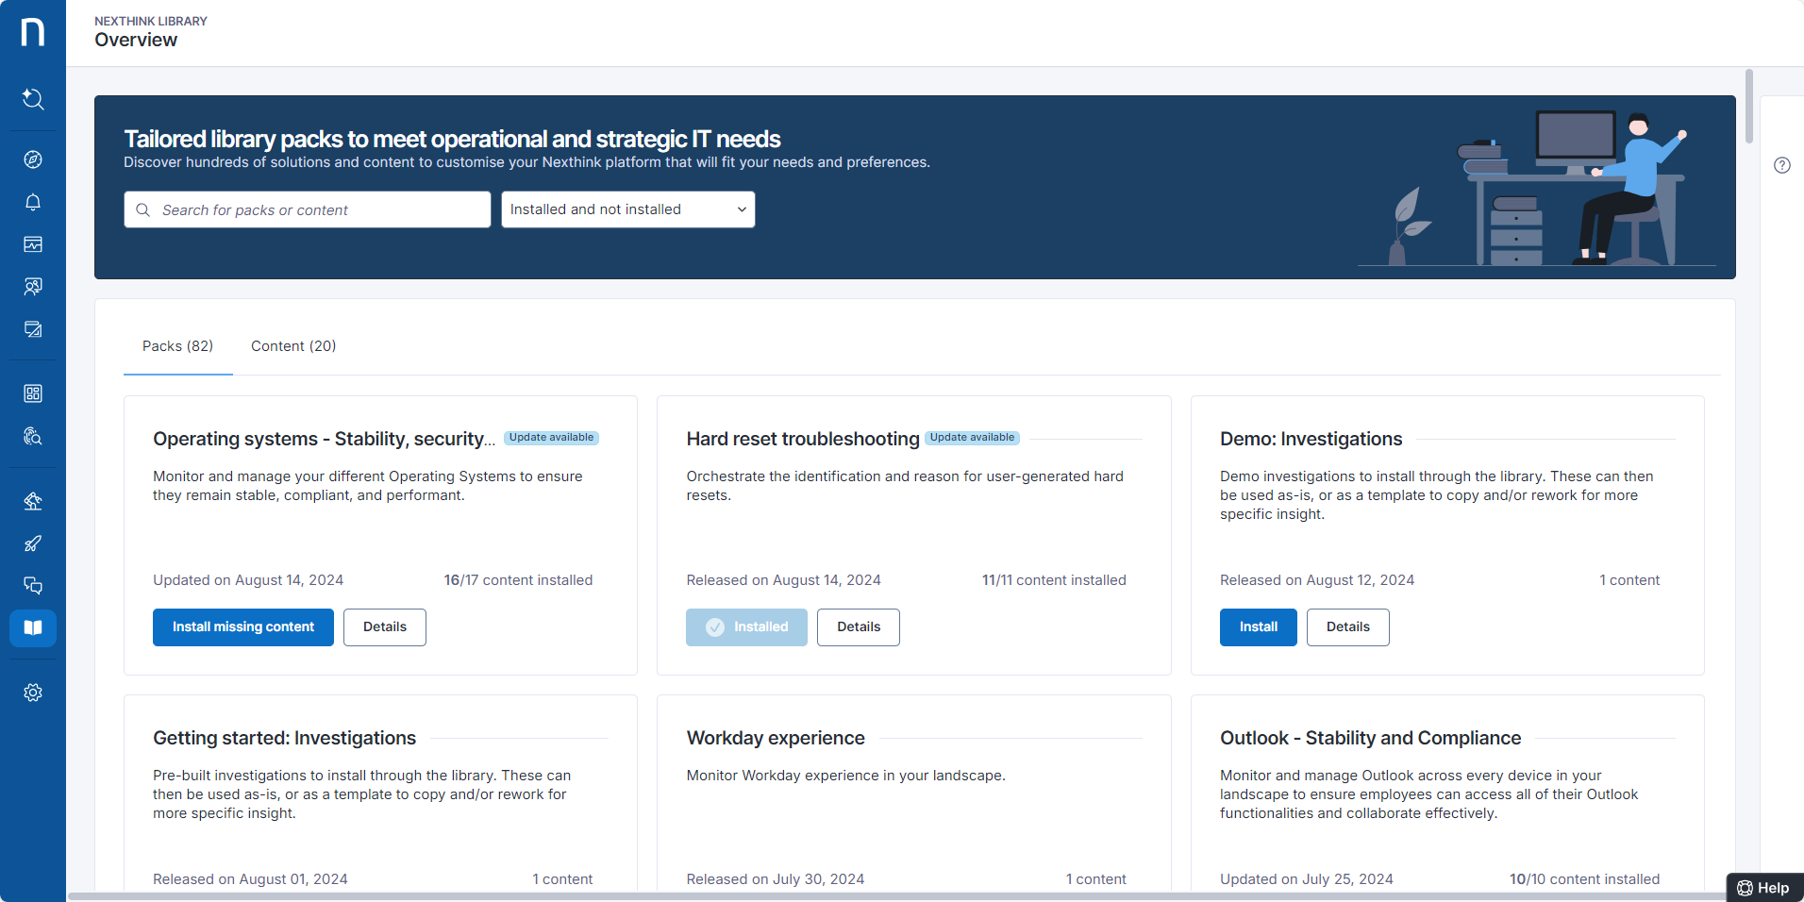Launch the rocket deploy icon in sidebar
The width and height of the screenshot is (1804, 902).
pos(33,543)
